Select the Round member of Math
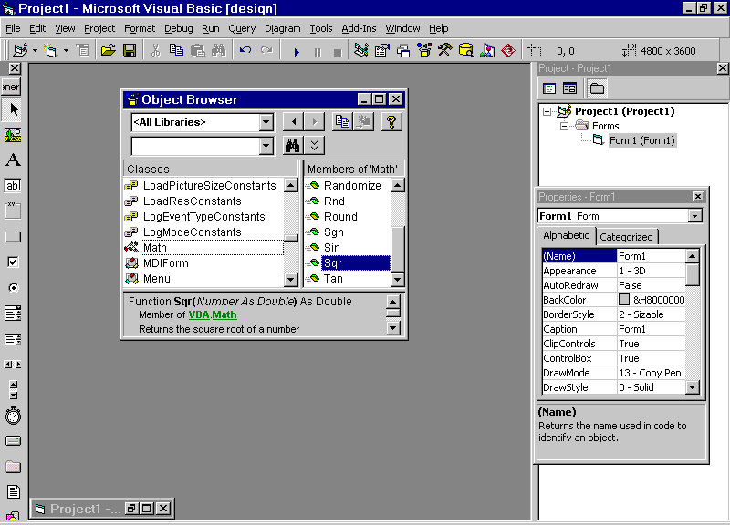730x525 pixels. click(340, 217)
